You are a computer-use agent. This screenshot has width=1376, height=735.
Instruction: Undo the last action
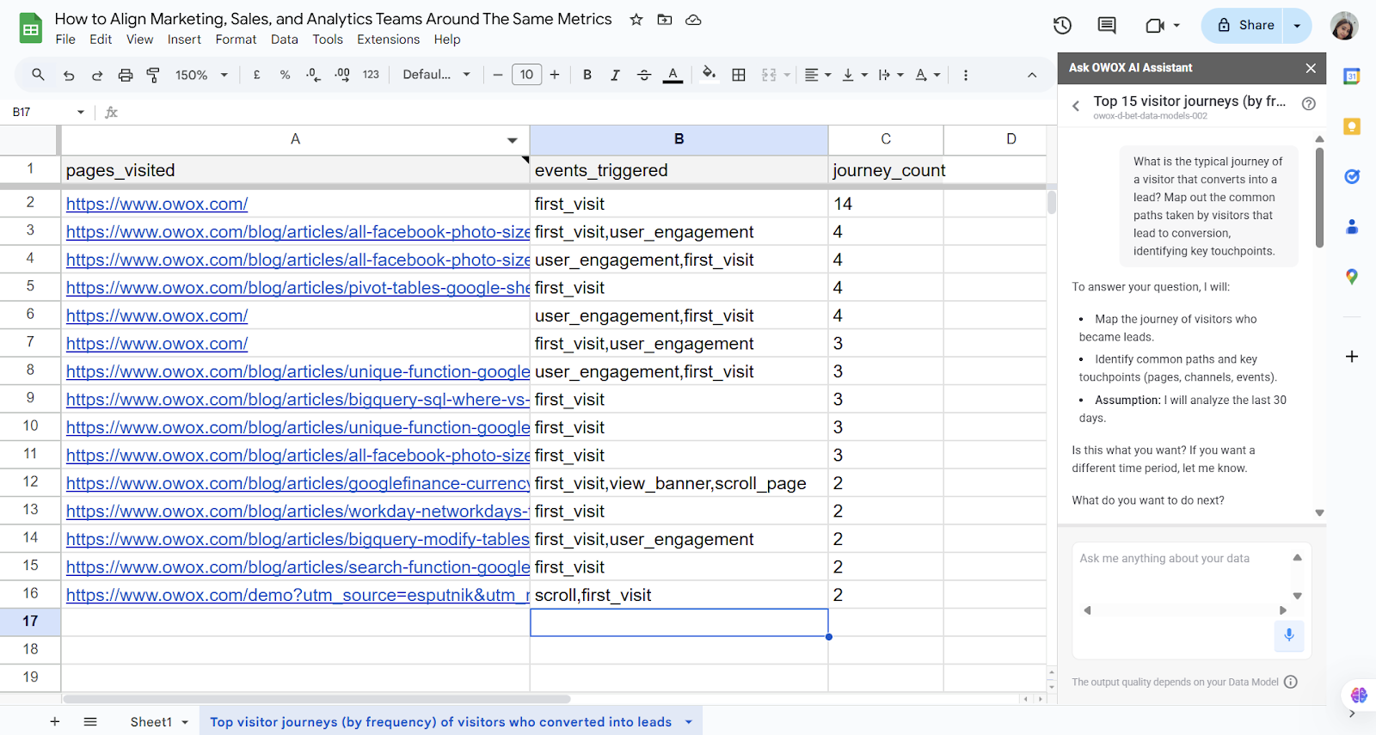point(69,75)
